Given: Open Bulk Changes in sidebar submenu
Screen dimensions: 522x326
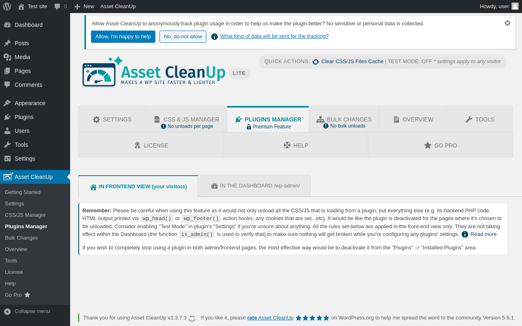Looking at the screenshot, I should click(x=21, y=238).
